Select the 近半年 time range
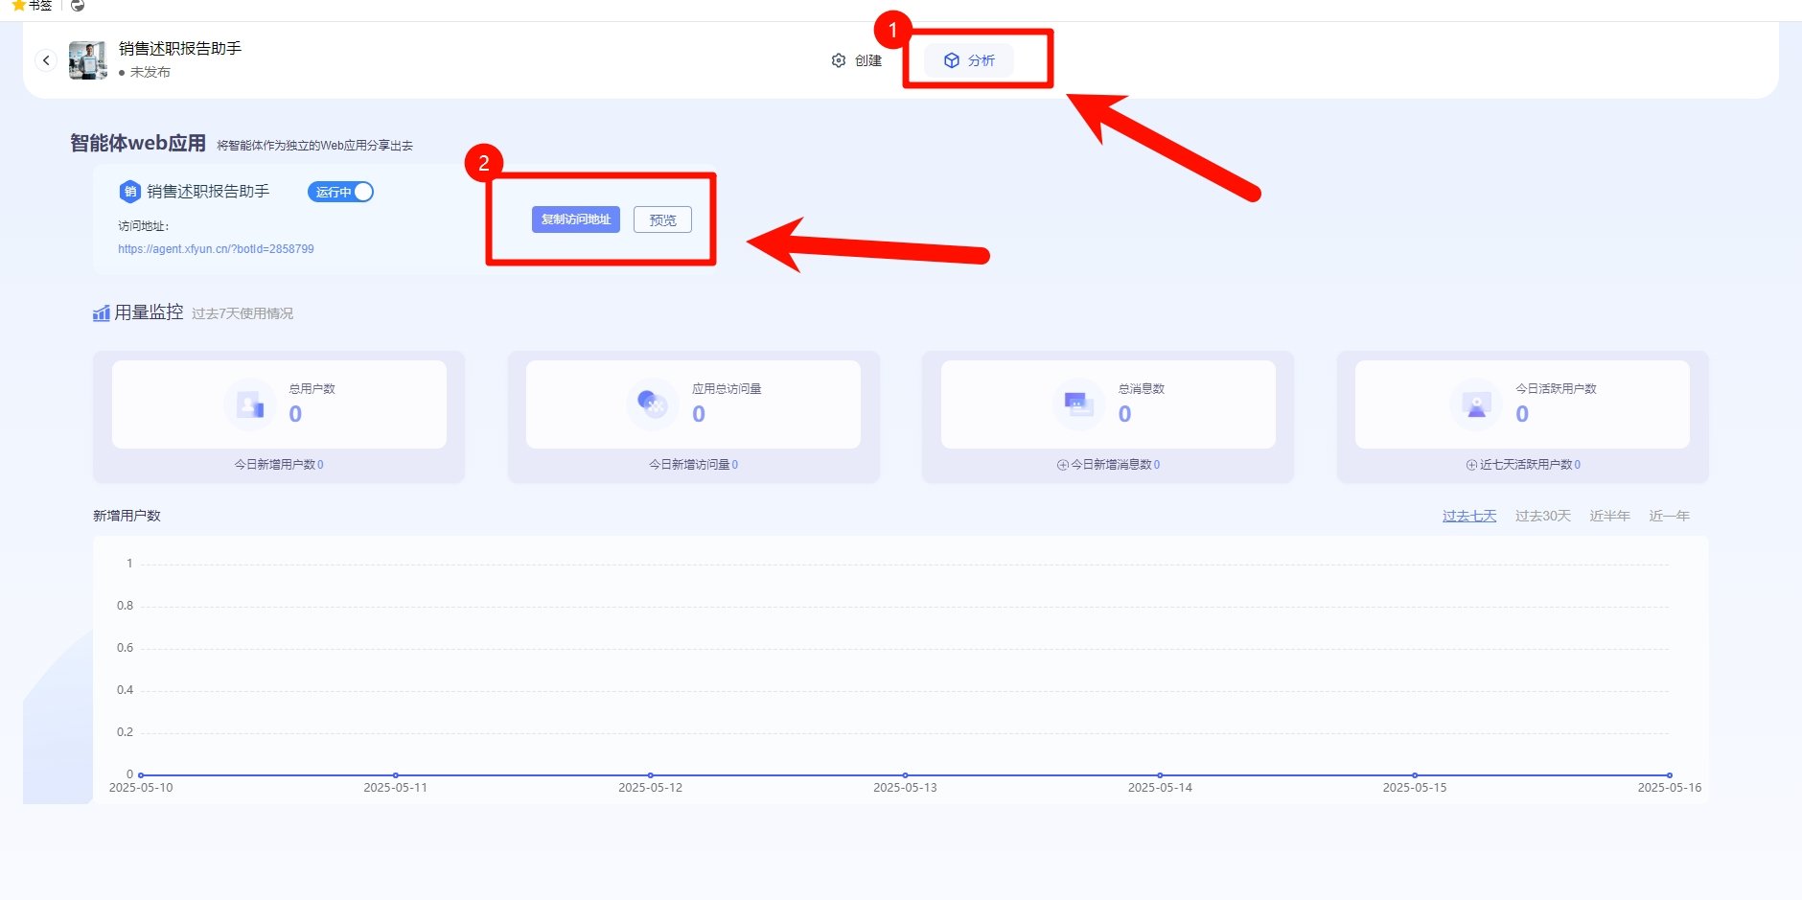Image resolution: width=1802 pixels, height=900 pixels. [1609, 516]
